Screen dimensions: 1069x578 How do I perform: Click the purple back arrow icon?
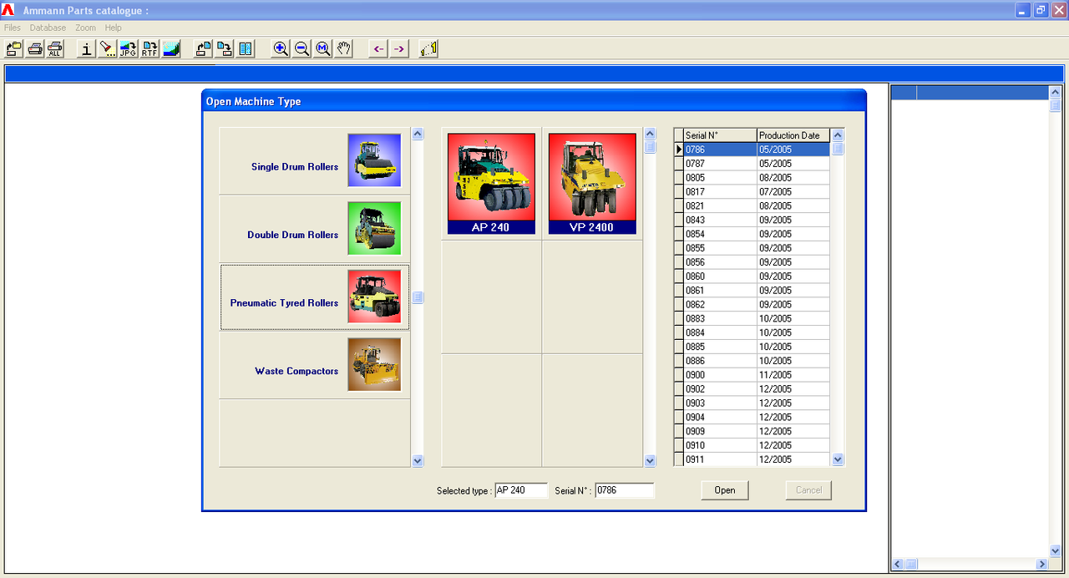(378, 48)
